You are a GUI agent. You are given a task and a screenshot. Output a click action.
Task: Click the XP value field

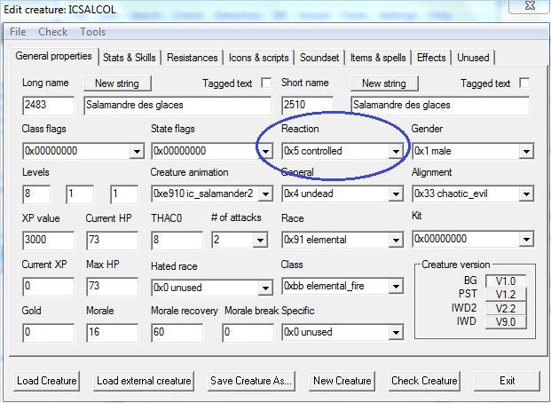48,241
